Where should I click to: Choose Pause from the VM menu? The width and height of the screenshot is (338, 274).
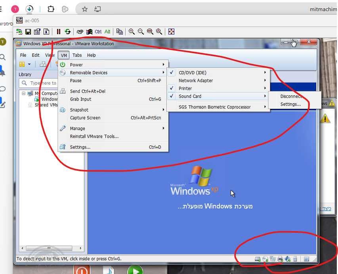113,81
